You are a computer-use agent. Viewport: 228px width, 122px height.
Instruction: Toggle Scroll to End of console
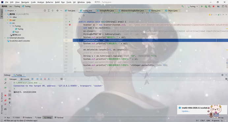[10, 95]
